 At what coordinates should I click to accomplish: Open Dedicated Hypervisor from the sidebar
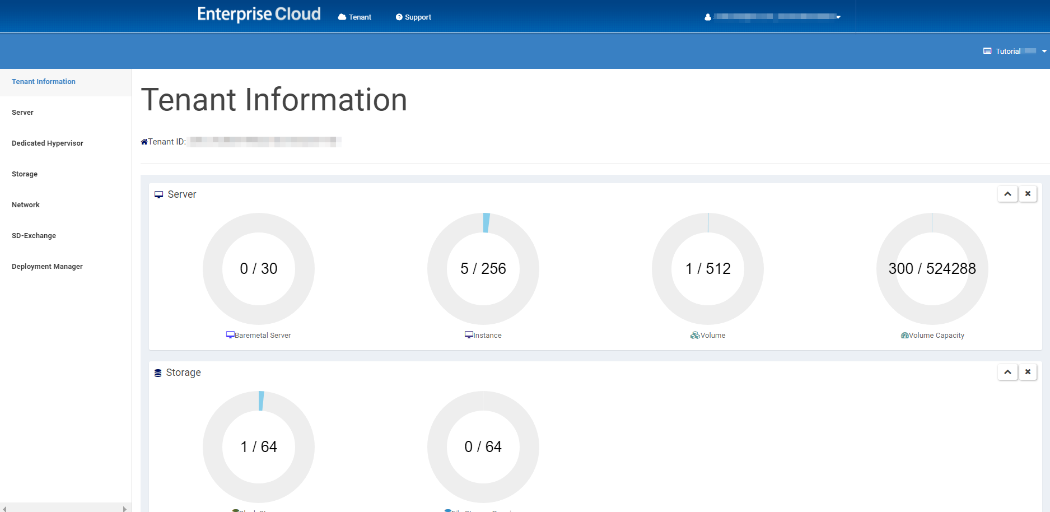(x=47, y=143)
